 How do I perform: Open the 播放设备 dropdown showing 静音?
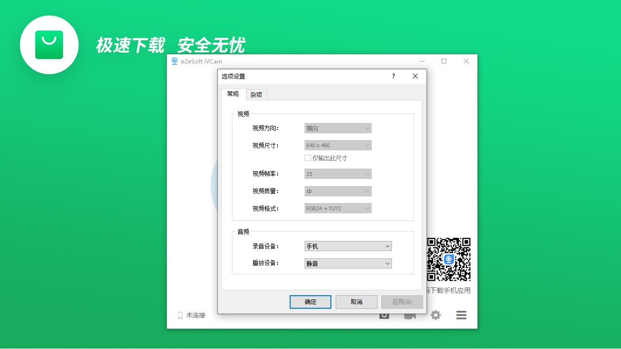click(x=348, y=264)
